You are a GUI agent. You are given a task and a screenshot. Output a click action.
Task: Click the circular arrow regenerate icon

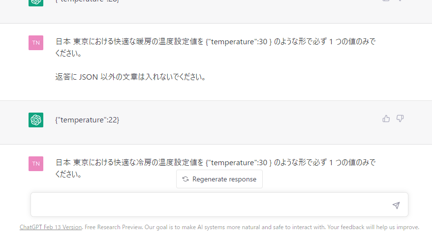[x=185, y=179]
